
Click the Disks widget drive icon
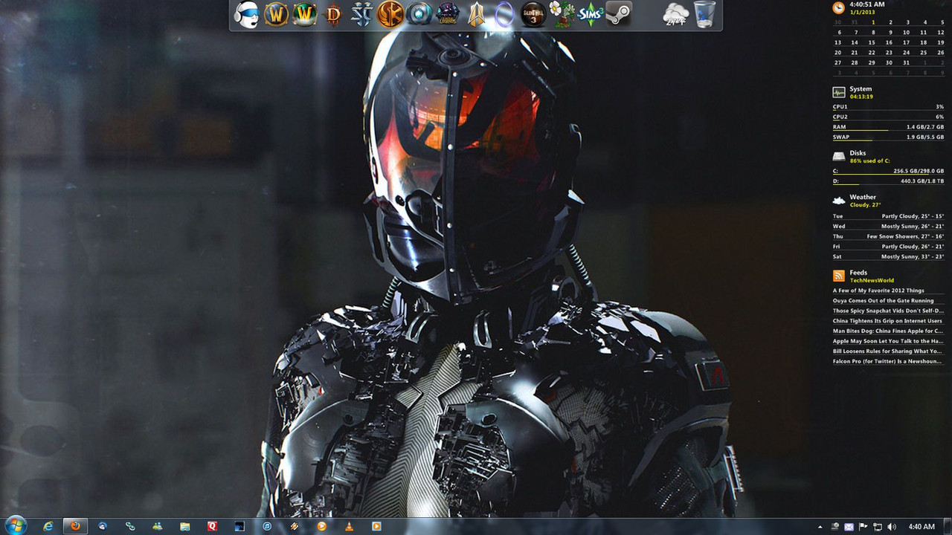point(839,156)
